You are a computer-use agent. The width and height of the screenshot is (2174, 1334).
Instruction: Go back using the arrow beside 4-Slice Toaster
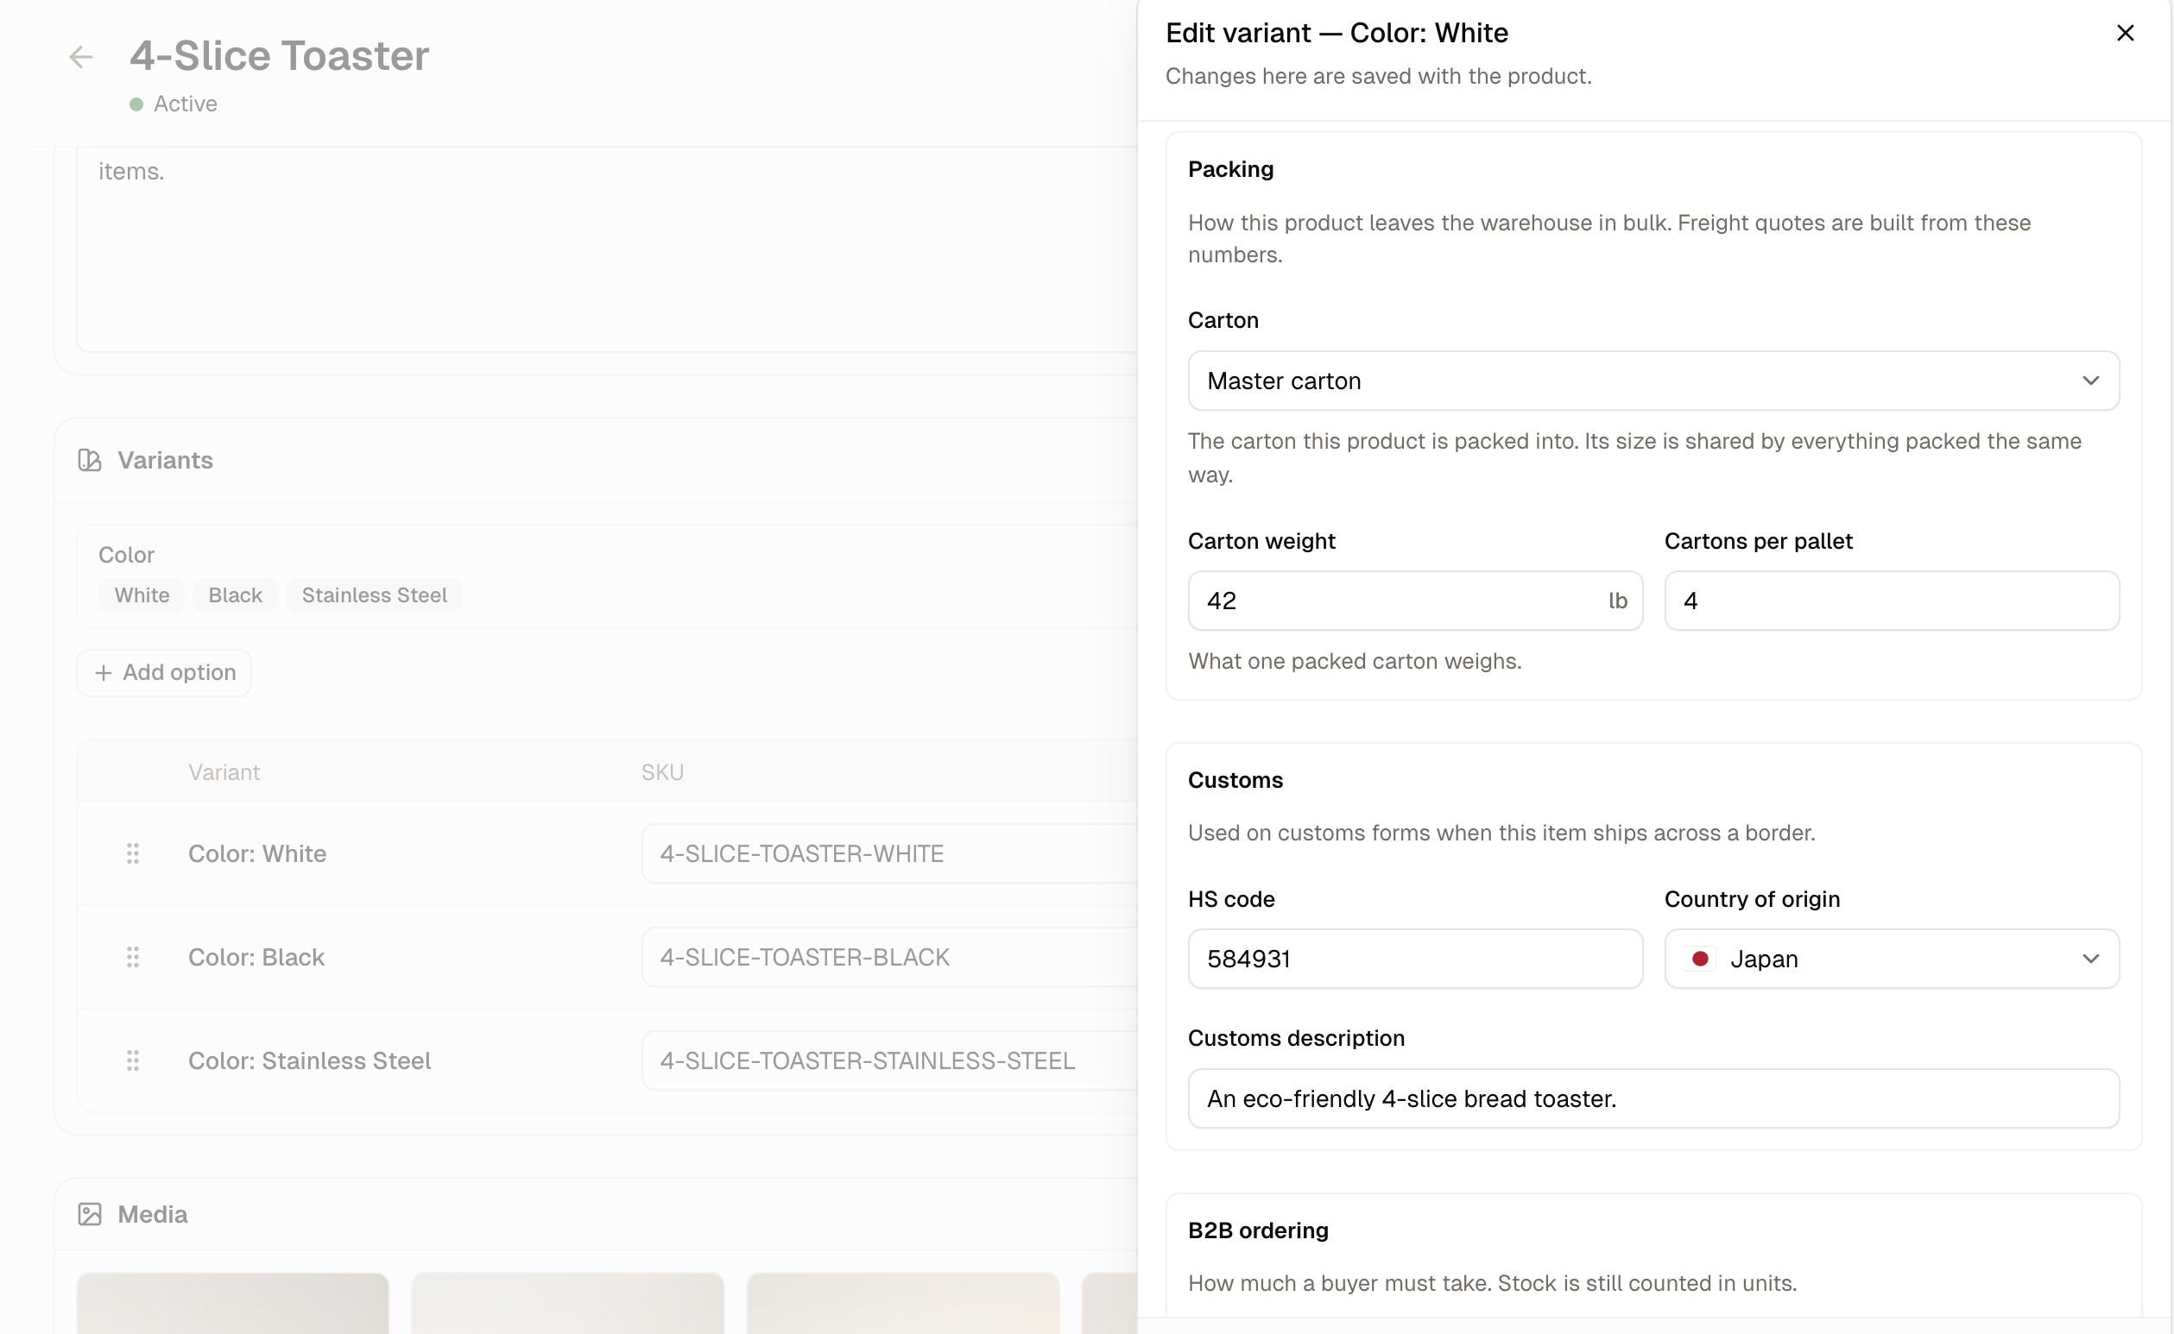coord(81,56)
